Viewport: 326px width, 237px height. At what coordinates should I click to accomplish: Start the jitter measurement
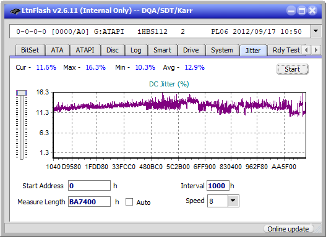tap(293, 69)
